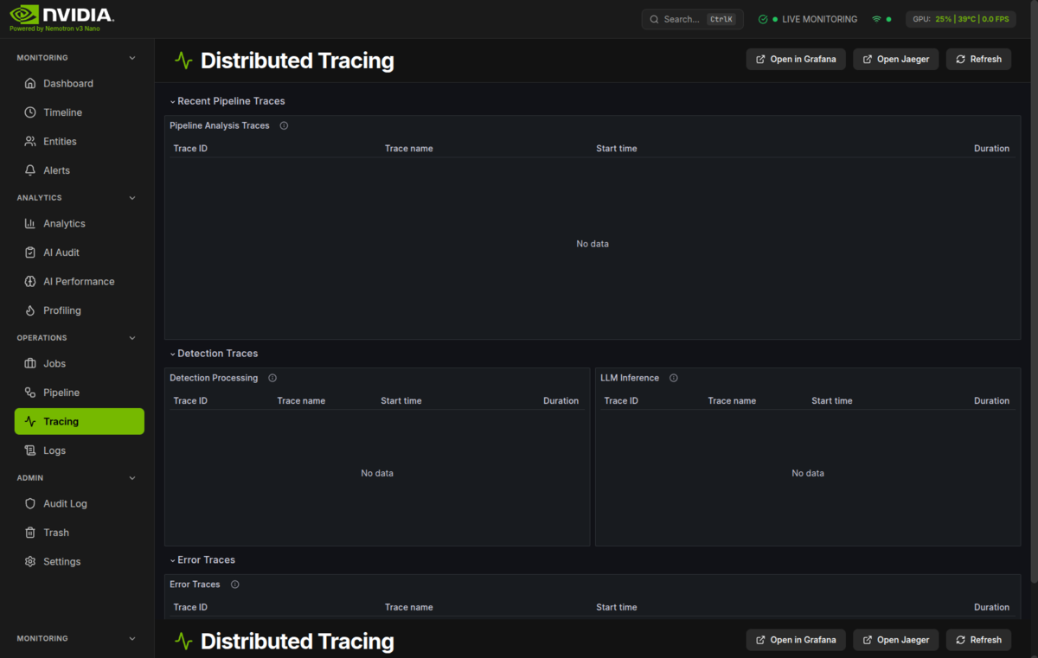Click the Live Monitoring status check icon
This screenshot has width=1038, height=658.
pyautogui.click(x=763, y=19)
